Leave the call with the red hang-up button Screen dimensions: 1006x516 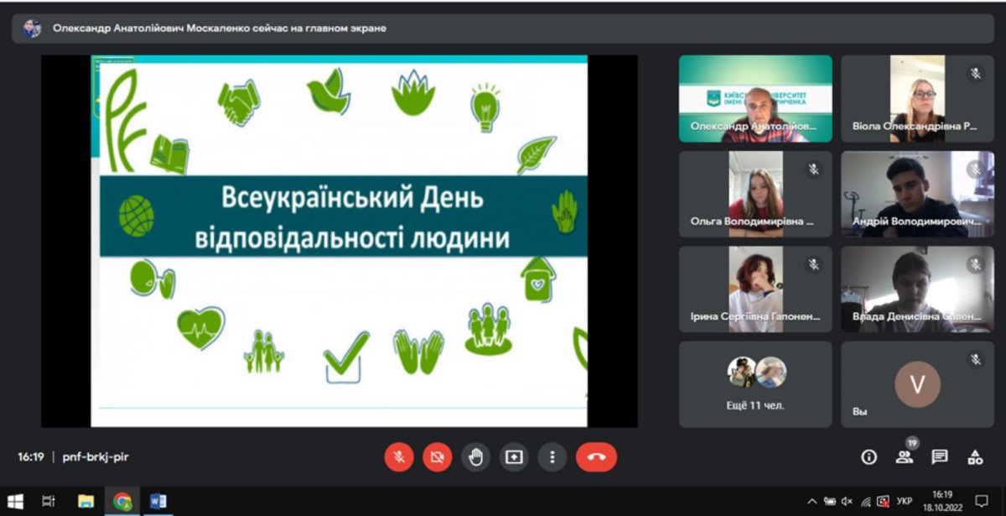(x=596, y=457)
